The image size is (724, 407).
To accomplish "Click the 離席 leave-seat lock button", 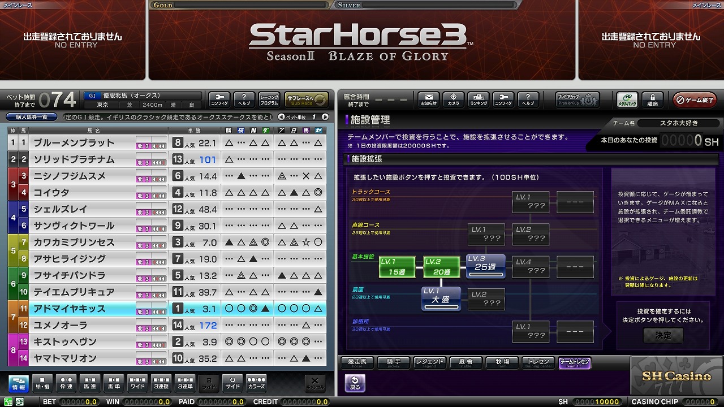I will pyautogui.click(x=652, y=99).
